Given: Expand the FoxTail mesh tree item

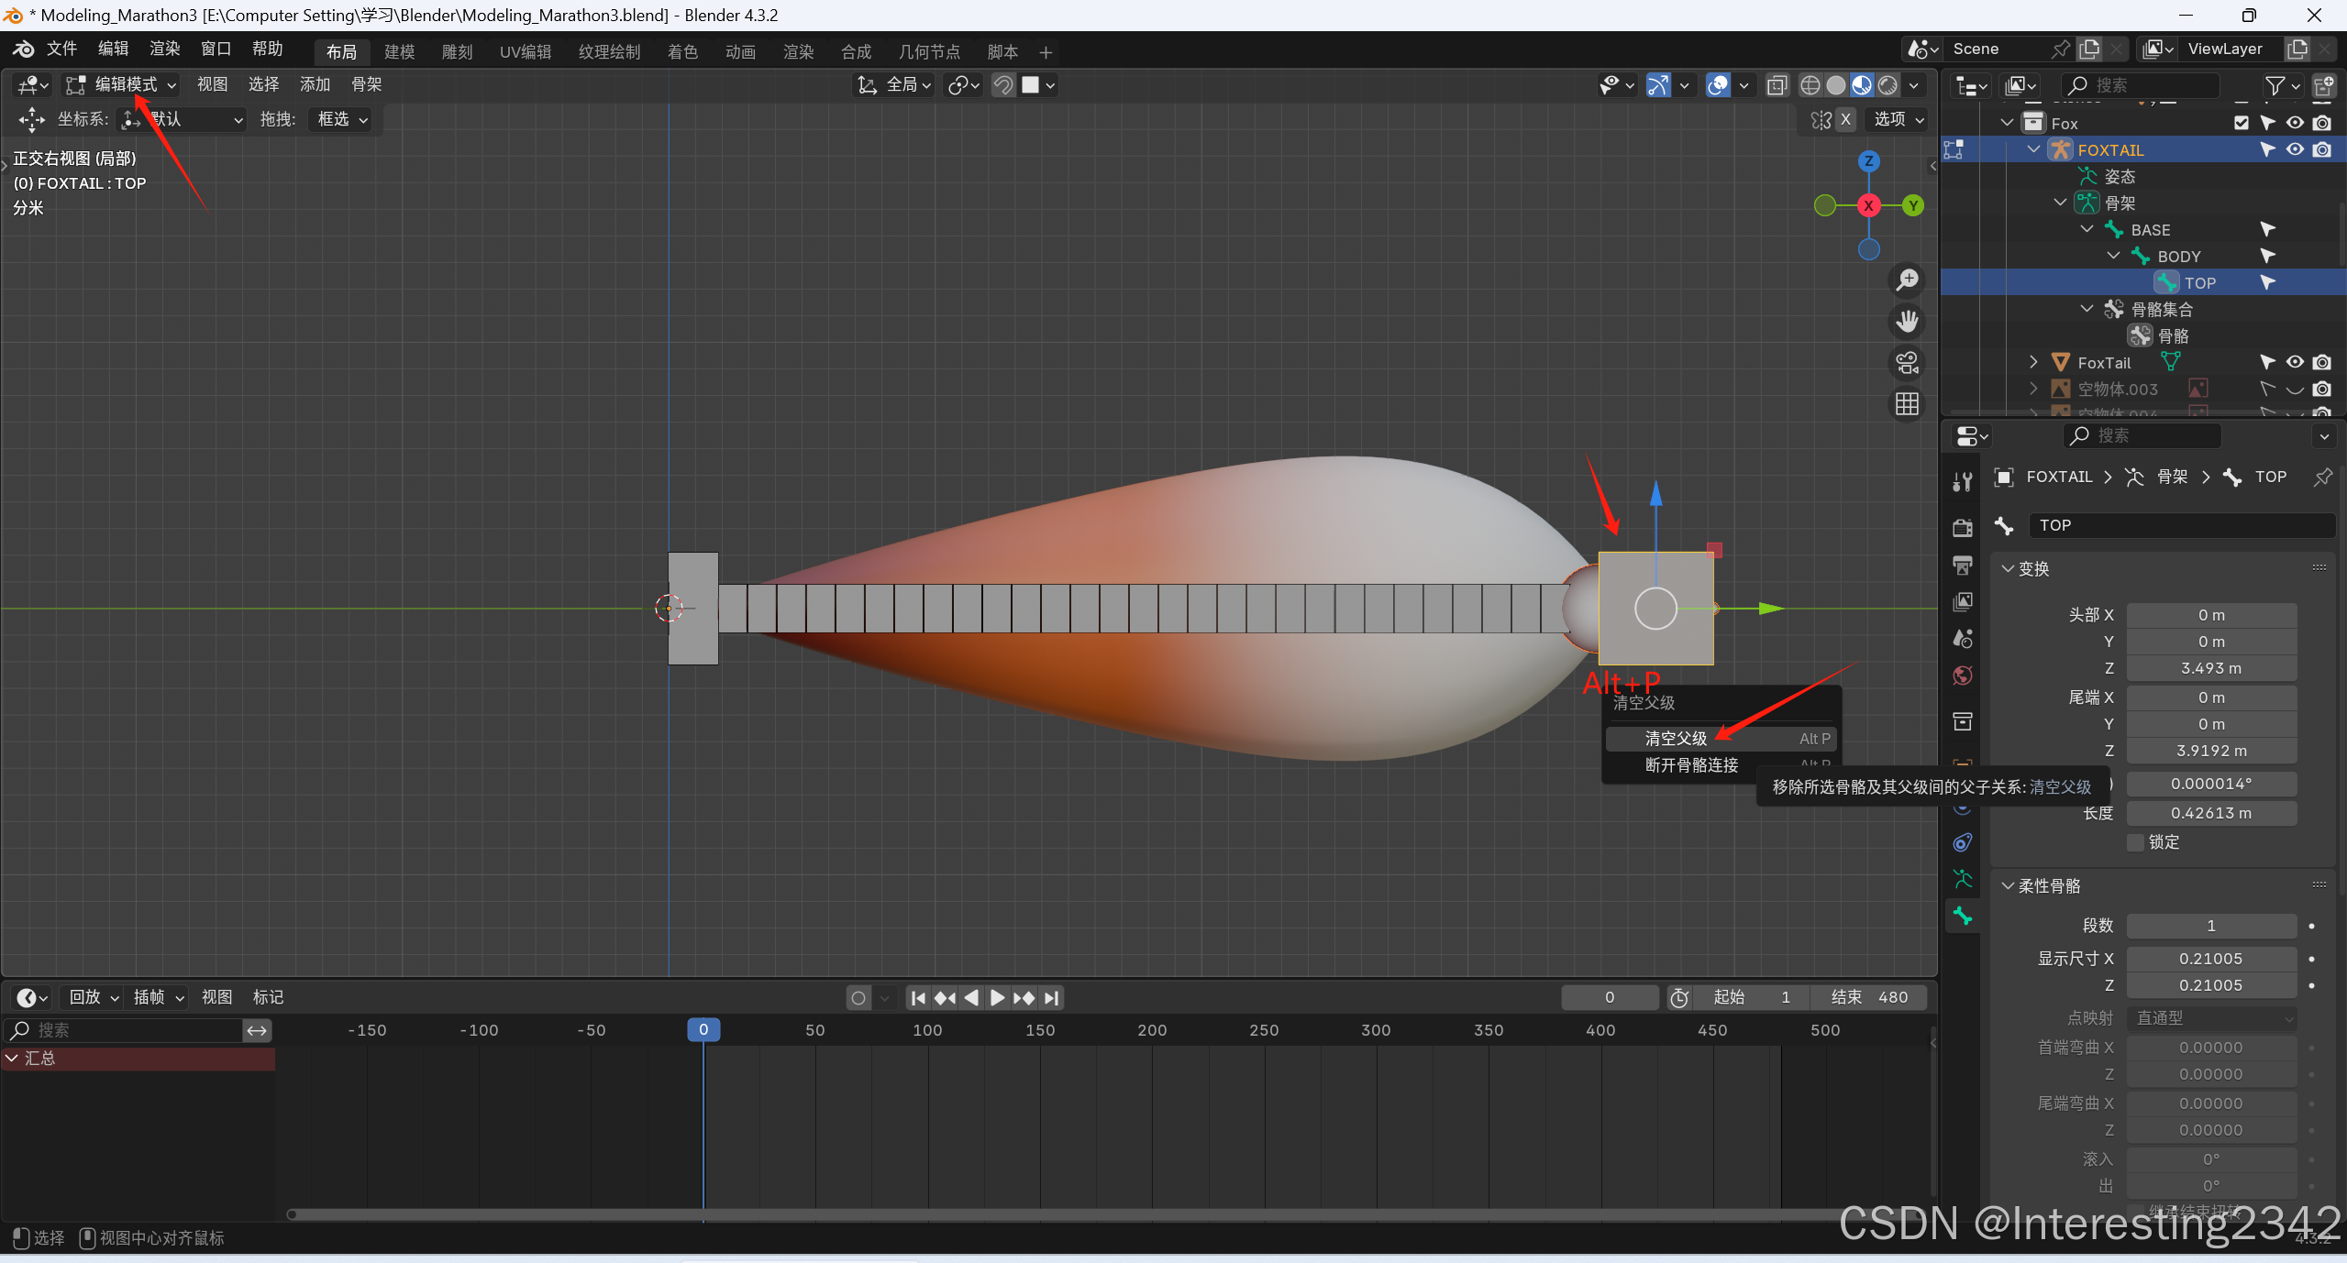Looking at the screenshot, I should pyautogui.click(x=2033, y=362).
